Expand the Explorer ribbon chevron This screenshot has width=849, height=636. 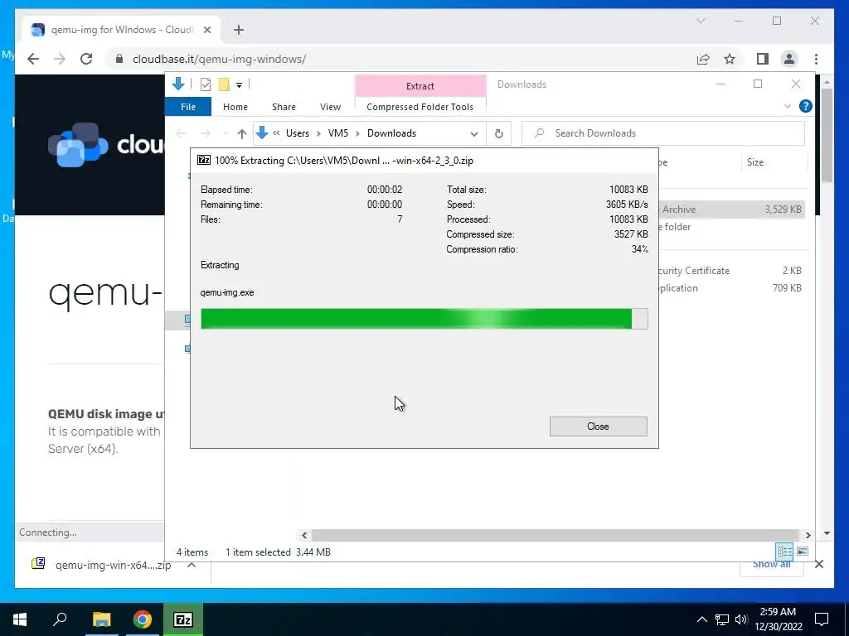pyautogui.click(x=788, y=107)
